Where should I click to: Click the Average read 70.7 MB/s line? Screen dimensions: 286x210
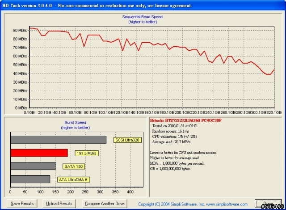pyautogui.click(x=171, y=142)
